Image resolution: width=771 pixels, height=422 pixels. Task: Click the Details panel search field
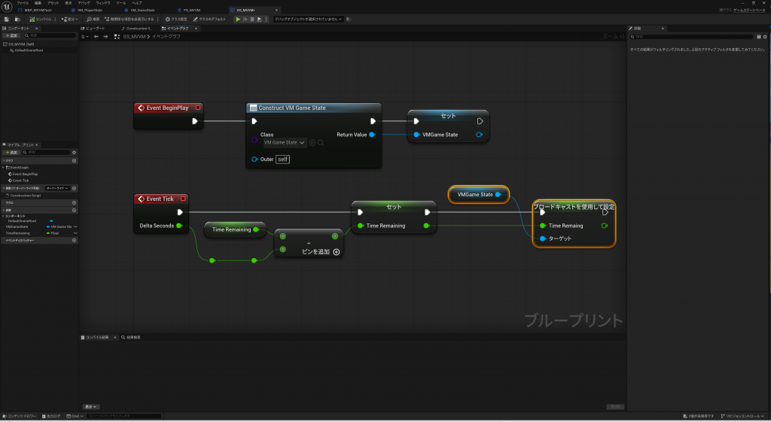(693, 36)
